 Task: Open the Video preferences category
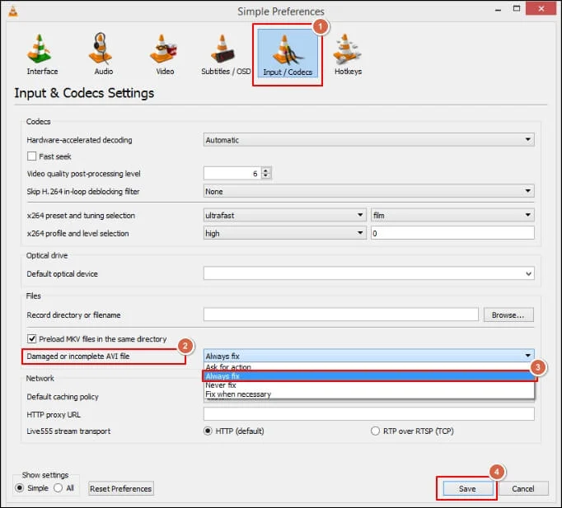[x=165, y=54]
